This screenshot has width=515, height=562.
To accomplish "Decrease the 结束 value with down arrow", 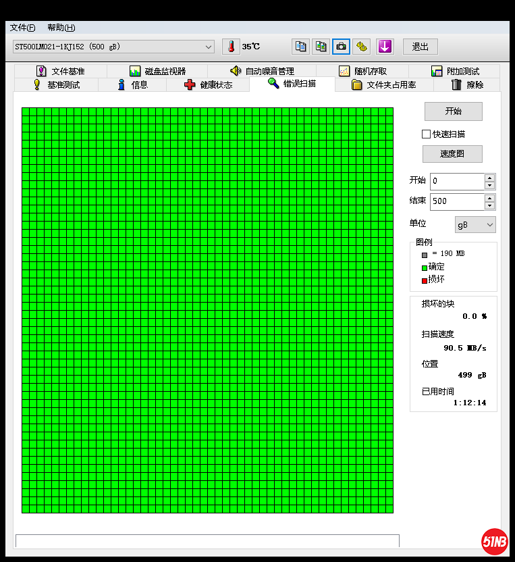I will tap(489, 206).
